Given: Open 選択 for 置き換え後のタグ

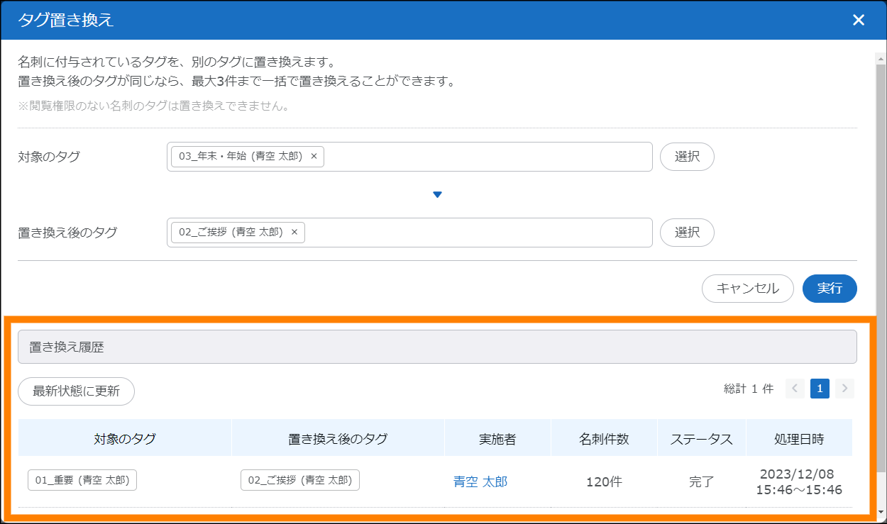Looking at the screenshot, I should (686, 232).
